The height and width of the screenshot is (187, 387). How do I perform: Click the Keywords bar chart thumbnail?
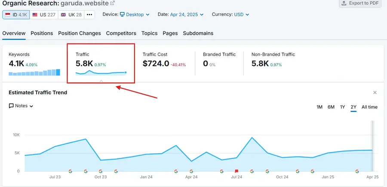click(34, 72)
